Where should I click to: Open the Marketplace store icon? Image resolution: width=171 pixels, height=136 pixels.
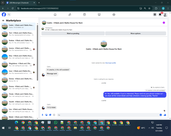(99, 15)
